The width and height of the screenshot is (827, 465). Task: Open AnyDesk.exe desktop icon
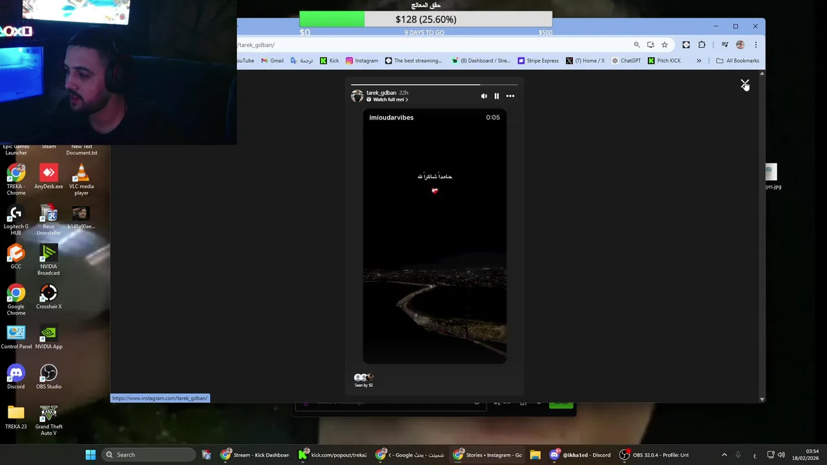(48, 177)
